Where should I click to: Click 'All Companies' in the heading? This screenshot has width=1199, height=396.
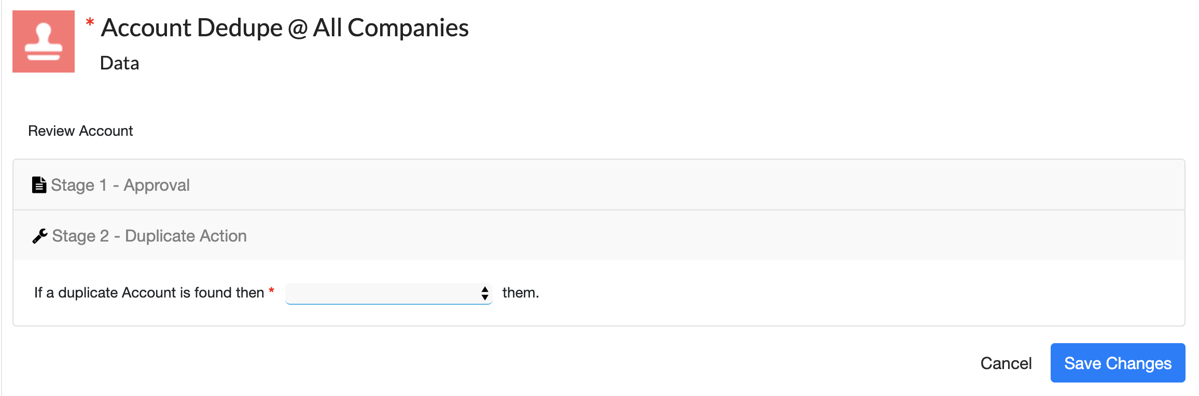tap(391, 28)
